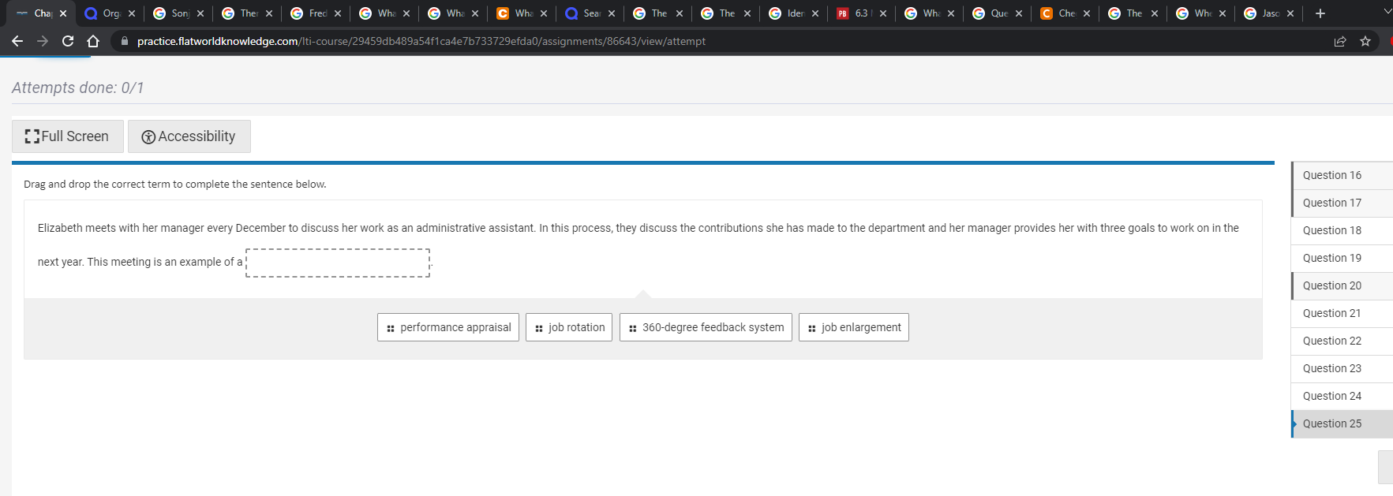Viewport: 1393px width, 496px height.
Task: Select the 'job enlargement' answer tile
Action: (854, 327)
